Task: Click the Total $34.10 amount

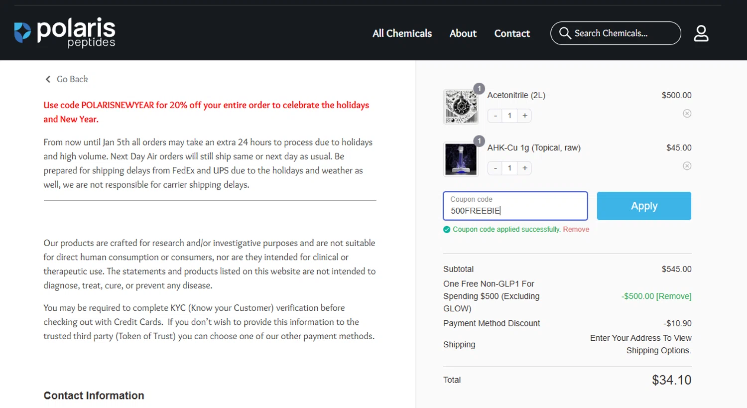Action: pos(671,380)
